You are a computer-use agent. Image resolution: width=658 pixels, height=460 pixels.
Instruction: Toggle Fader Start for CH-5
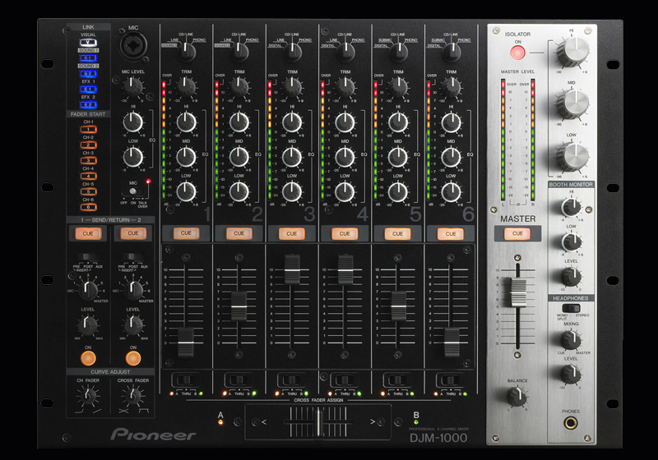(88, 191)
